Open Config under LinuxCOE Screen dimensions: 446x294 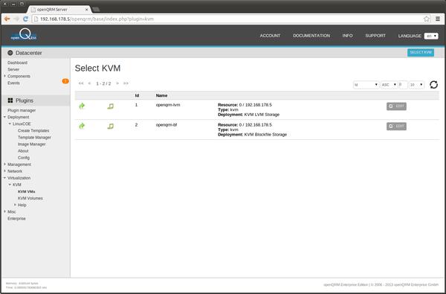click(24, 158)
